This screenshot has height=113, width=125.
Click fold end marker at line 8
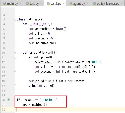[15, 43]
